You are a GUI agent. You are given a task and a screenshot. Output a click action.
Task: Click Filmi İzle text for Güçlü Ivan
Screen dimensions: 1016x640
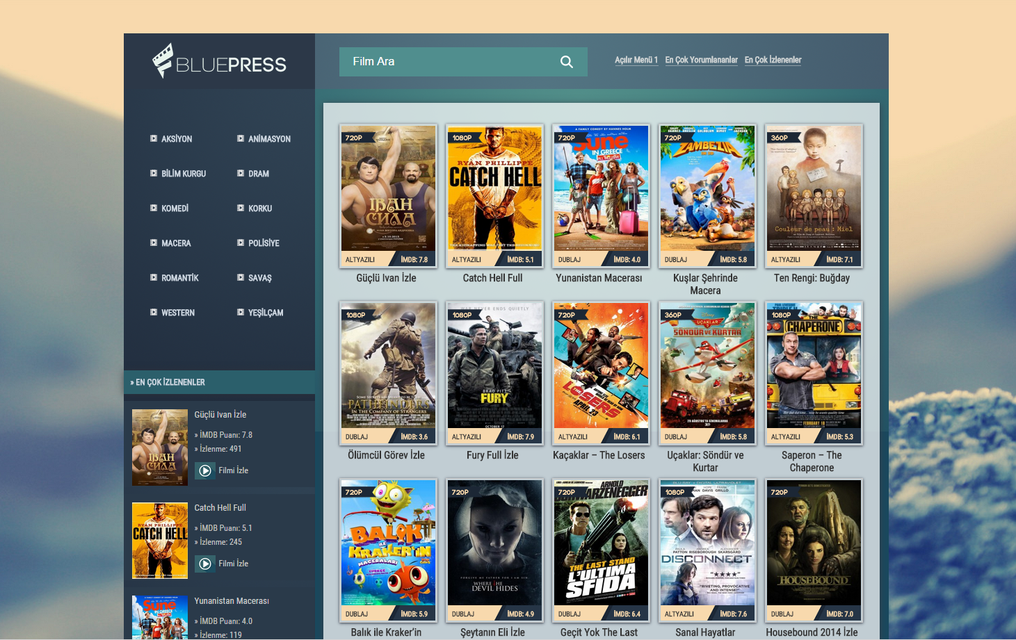pyautogui.click(x=233, y=470)
